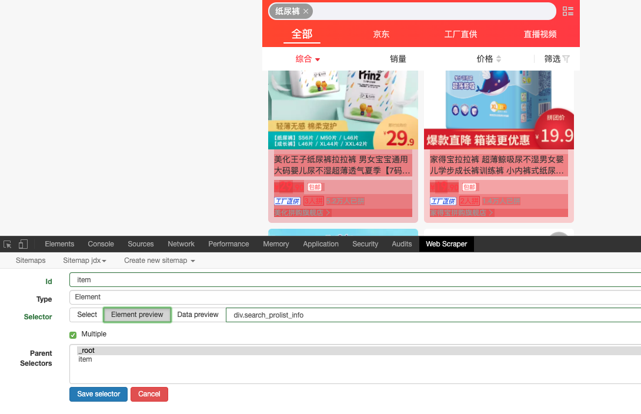
Task: Click the 美化王子 diaper product image
Action: coord(343,110)
